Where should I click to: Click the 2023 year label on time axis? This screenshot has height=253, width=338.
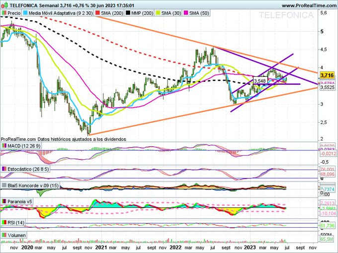tap(250, 248)
